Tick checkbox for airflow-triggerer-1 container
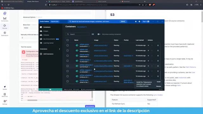 coord(68,71)
